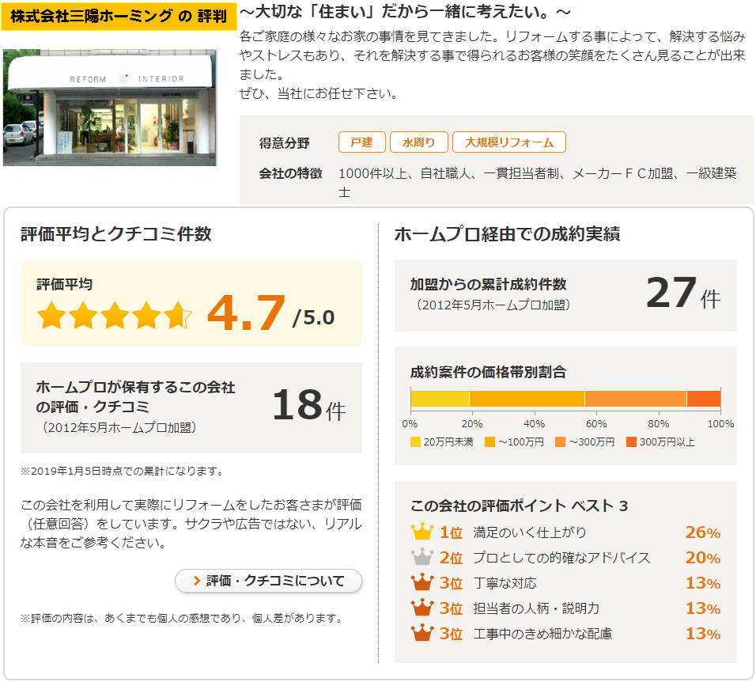Click the 成約案件の価格帯別割合 chart title
756x682 pixels.
(x=488, y=372)
